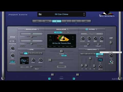Select LFO 6 button
The image size is (123, 92).
click(41, 53)
